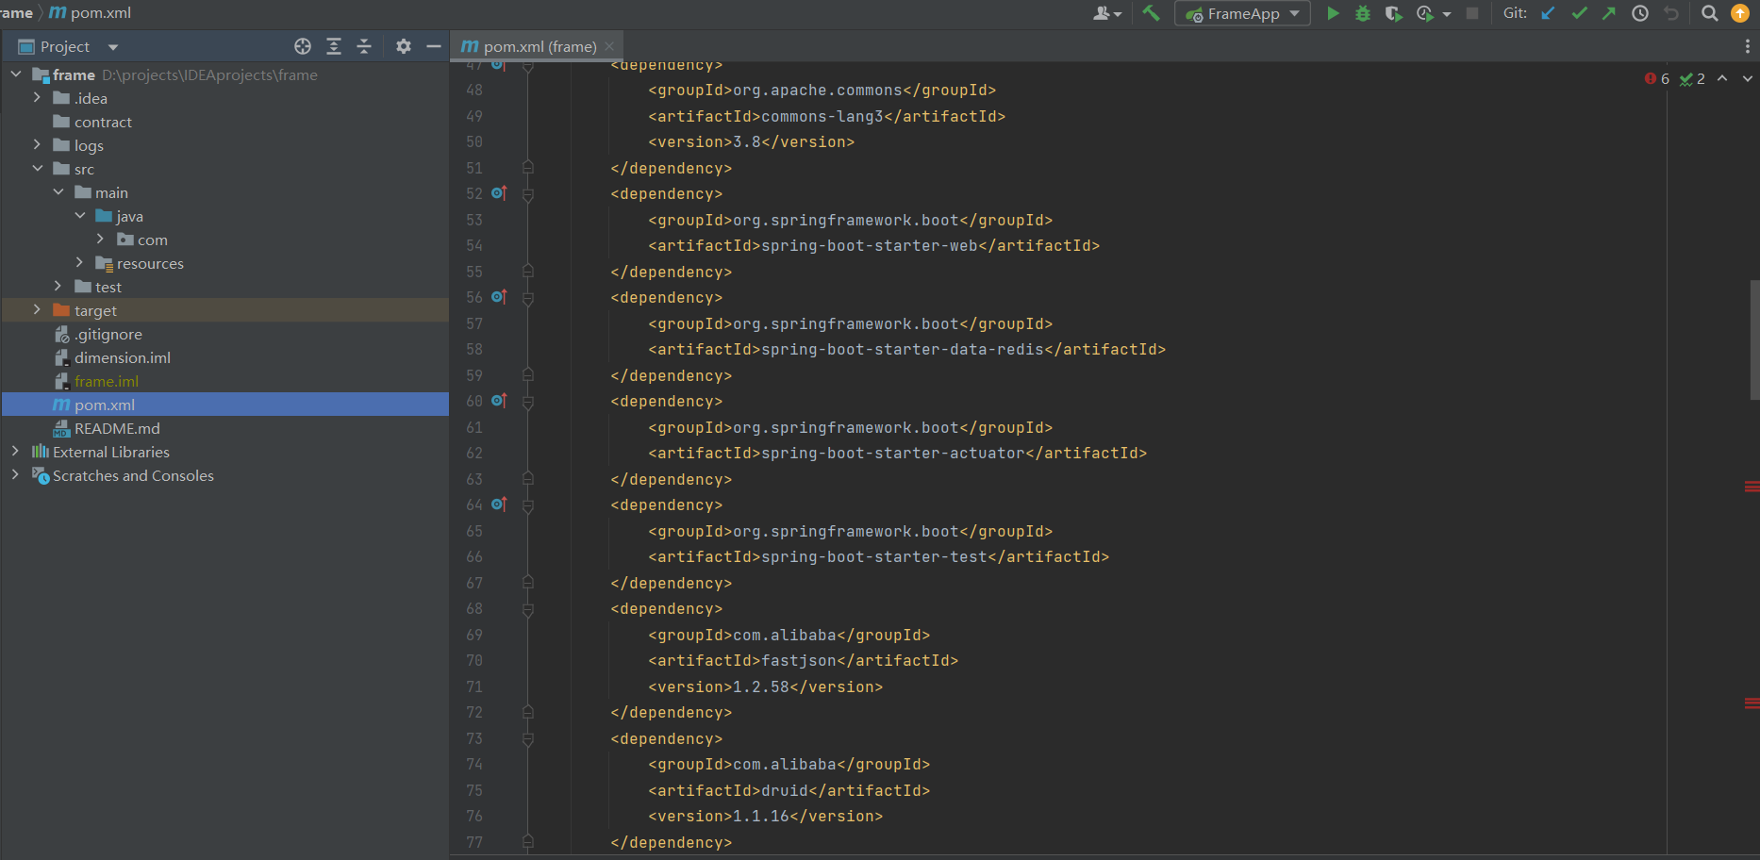Image resolution: width=1760 pixels, height=860 pixels.
Task: Click the 6 errors indicator
Action: coord(1657,78)
